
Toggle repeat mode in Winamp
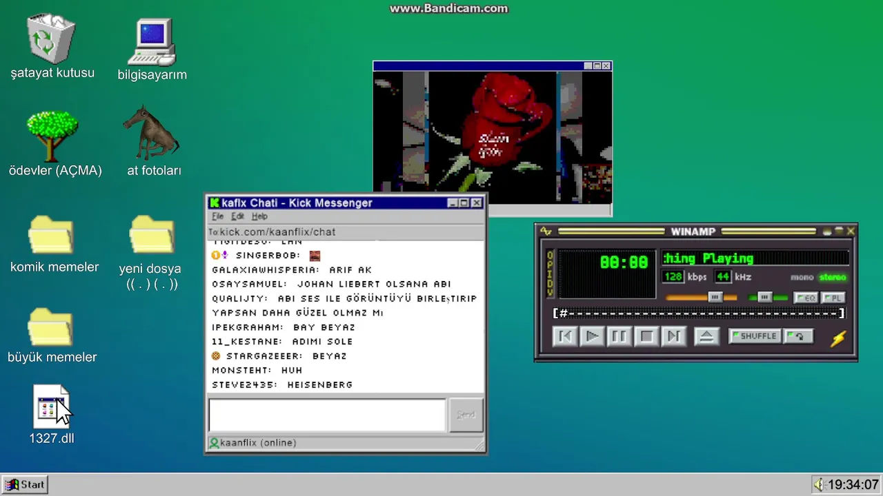coord(799,336)
